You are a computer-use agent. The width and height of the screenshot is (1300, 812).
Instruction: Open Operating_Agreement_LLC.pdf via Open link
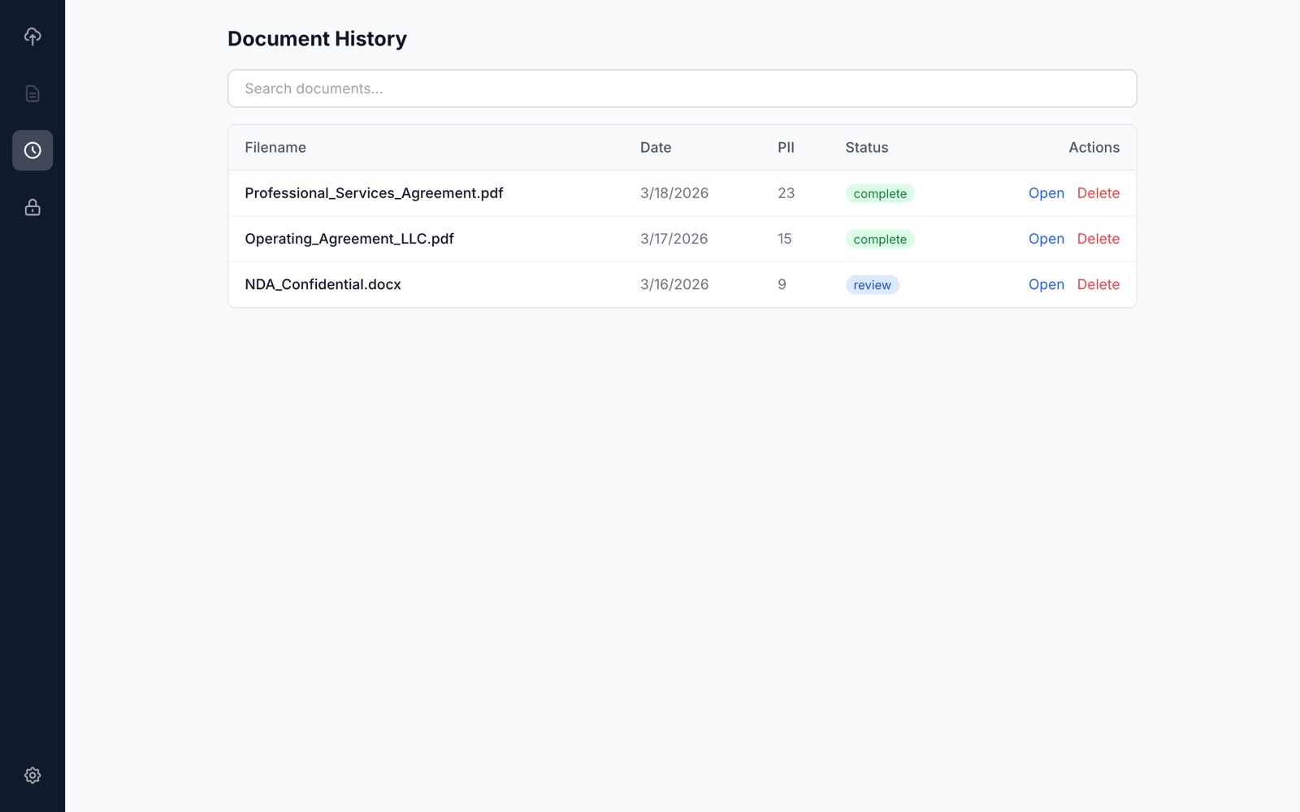1046,239
